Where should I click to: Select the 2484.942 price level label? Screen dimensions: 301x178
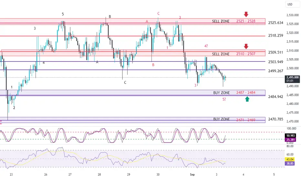click(x=276, y=96)
